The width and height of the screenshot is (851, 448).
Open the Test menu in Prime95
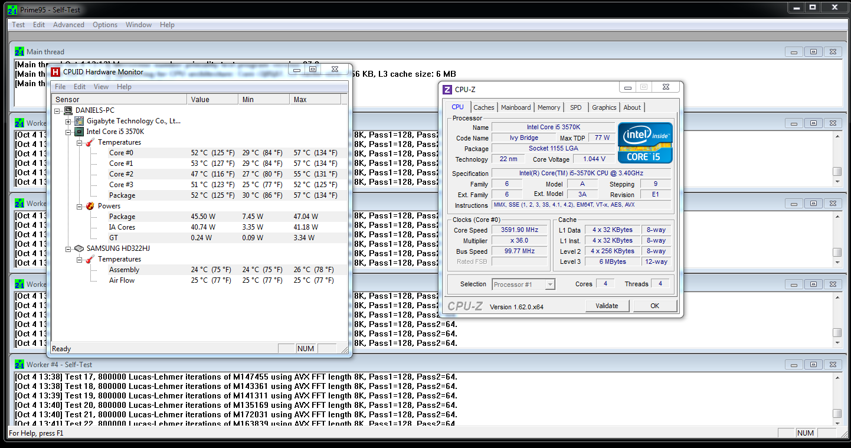coord(18,25)
